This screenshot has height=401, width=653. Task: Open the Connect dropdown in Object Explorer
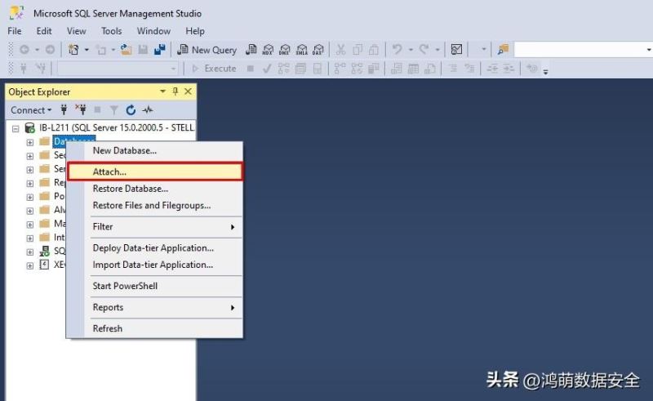coord(31,110)
